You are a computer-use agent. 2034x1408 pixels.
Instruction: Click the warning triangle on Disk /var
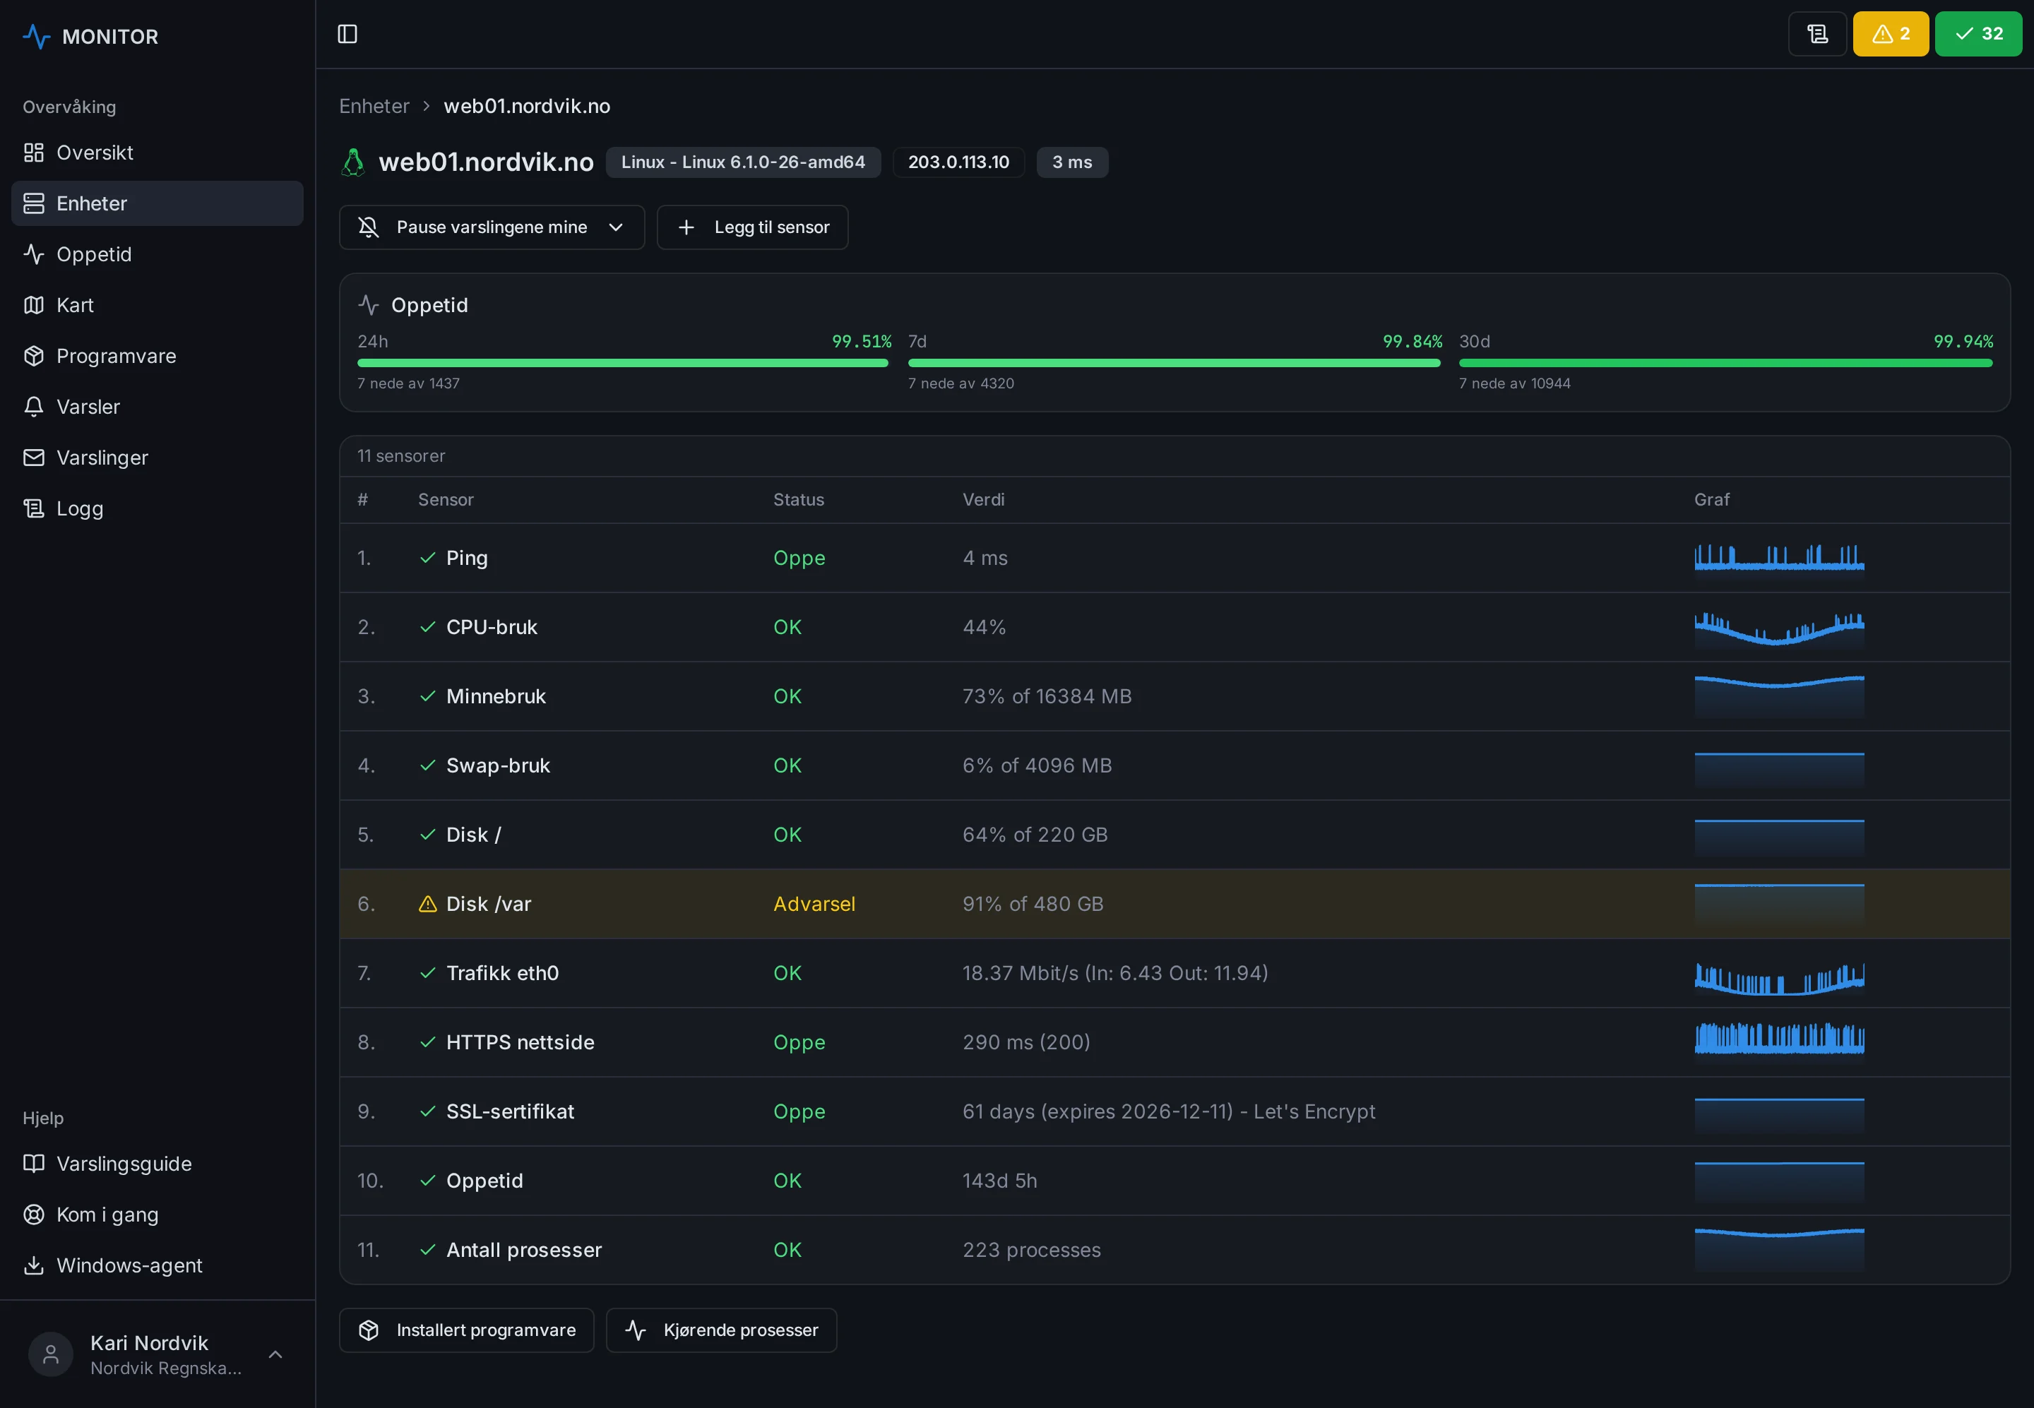427,903
